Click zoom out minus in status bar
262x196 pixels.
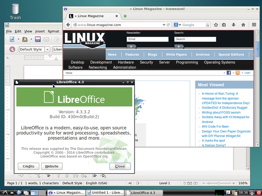coord(203,183)
